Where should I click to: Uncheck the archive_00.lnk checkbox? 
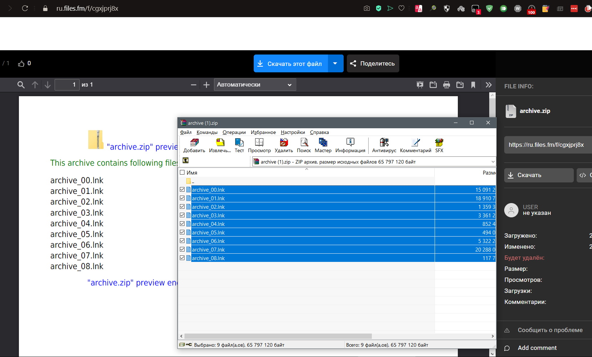182,190
